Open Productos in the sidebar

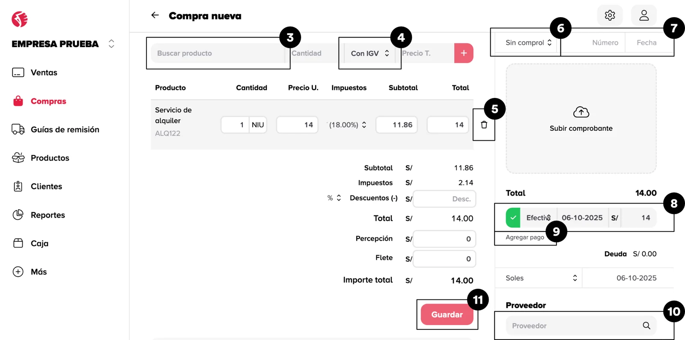pyautogui.click(x=50, y=158)
